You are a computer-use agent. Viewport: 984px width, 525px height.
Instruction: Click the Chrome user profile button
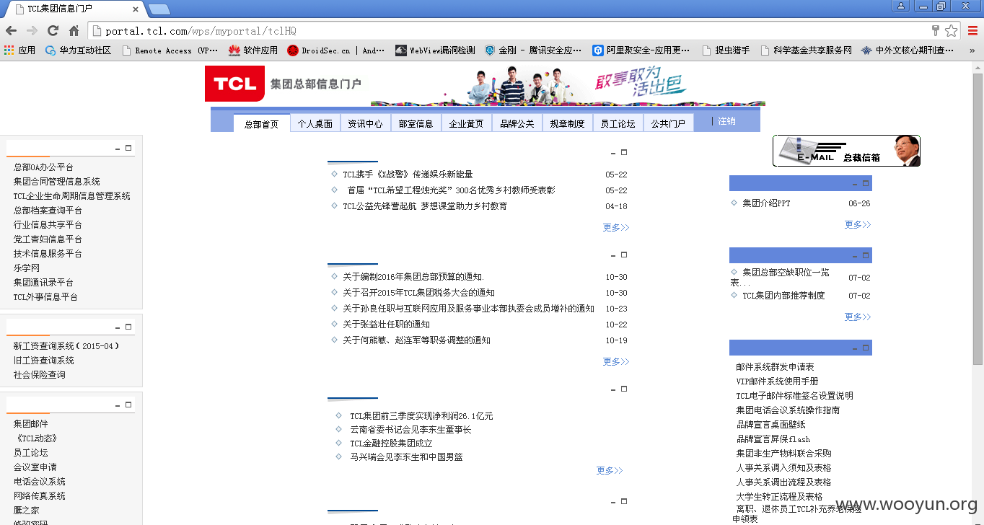point(900,6)
